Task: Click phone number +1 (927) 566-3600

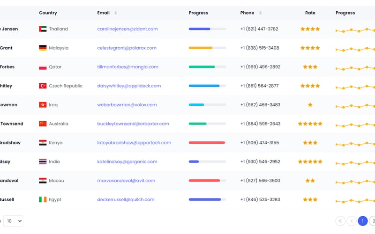Action: click(260, 181)
